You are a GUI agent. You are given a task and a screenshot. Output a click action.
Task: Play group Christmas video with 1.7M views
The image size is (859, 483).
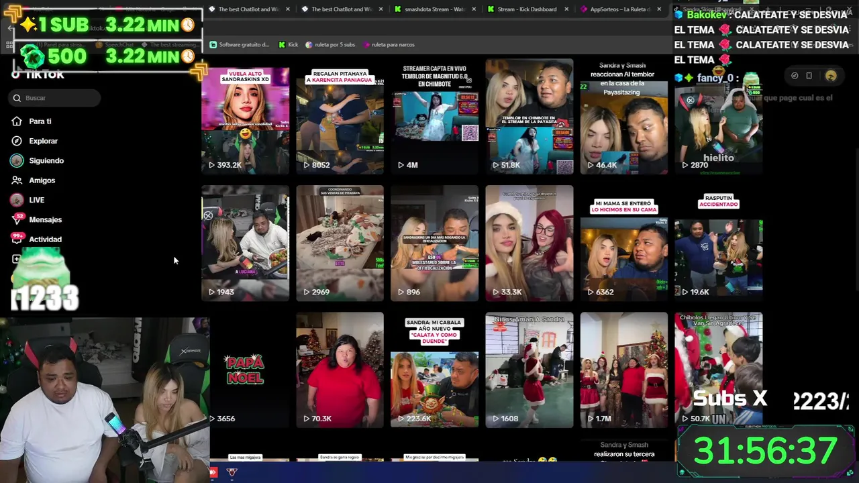click(623, 370)
